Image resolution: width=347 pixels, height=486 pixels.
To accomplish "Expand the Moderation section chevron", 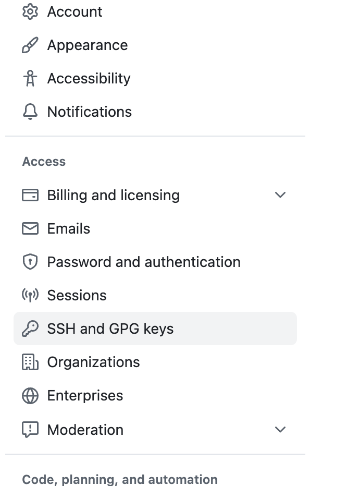I will click(x=280, y=430).
